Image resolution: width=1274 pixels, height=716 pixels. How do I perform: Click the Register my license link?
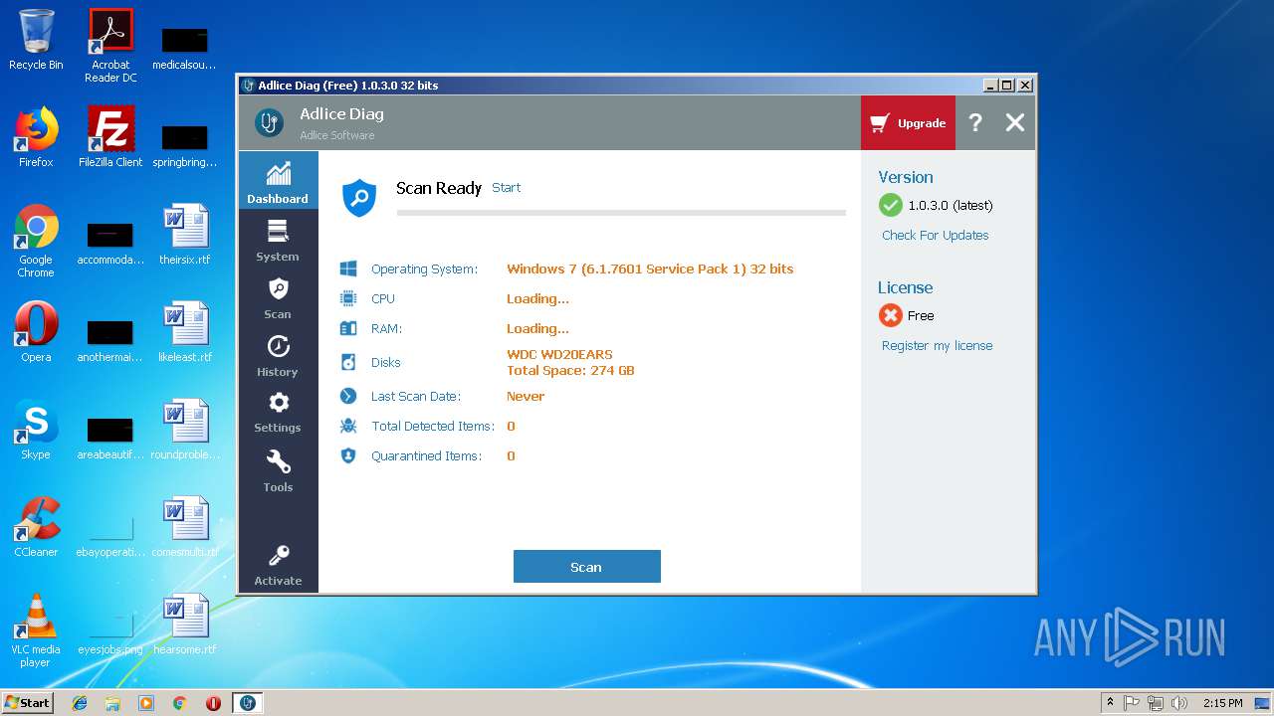937,345
